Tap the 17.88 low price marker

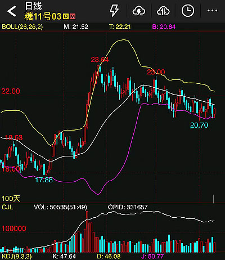(x=44, y=180)
